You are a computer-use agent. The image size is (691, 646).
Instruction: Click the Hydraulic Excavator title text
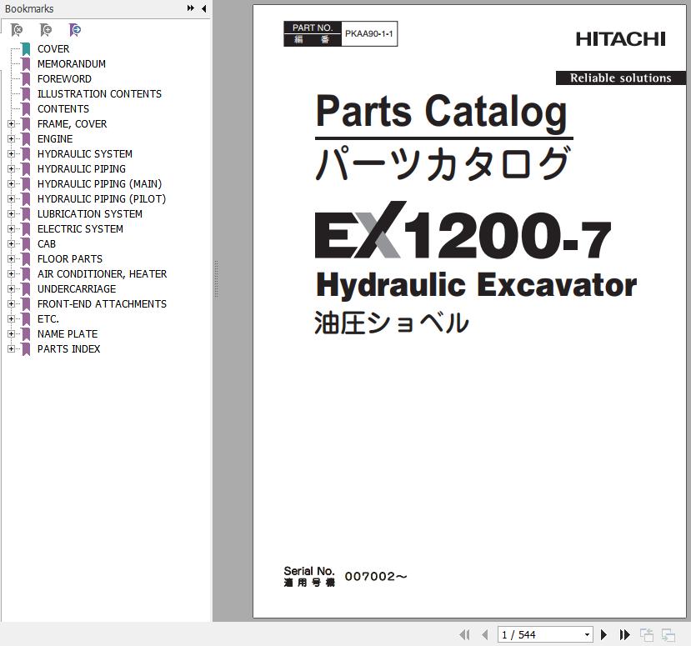point(477,285)
